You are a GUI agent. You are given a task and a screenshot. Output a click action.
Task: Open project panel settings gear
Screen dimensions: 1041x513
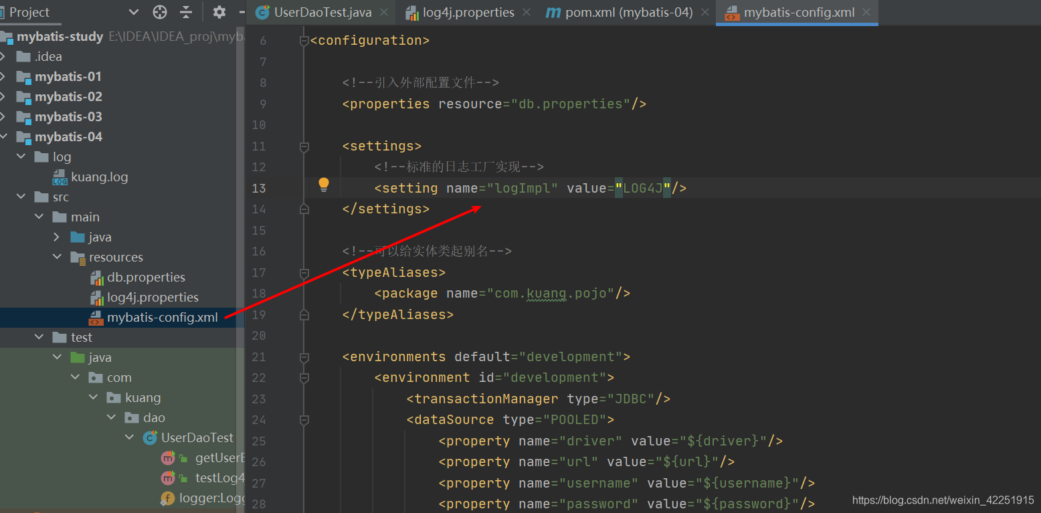pos(219,12)
